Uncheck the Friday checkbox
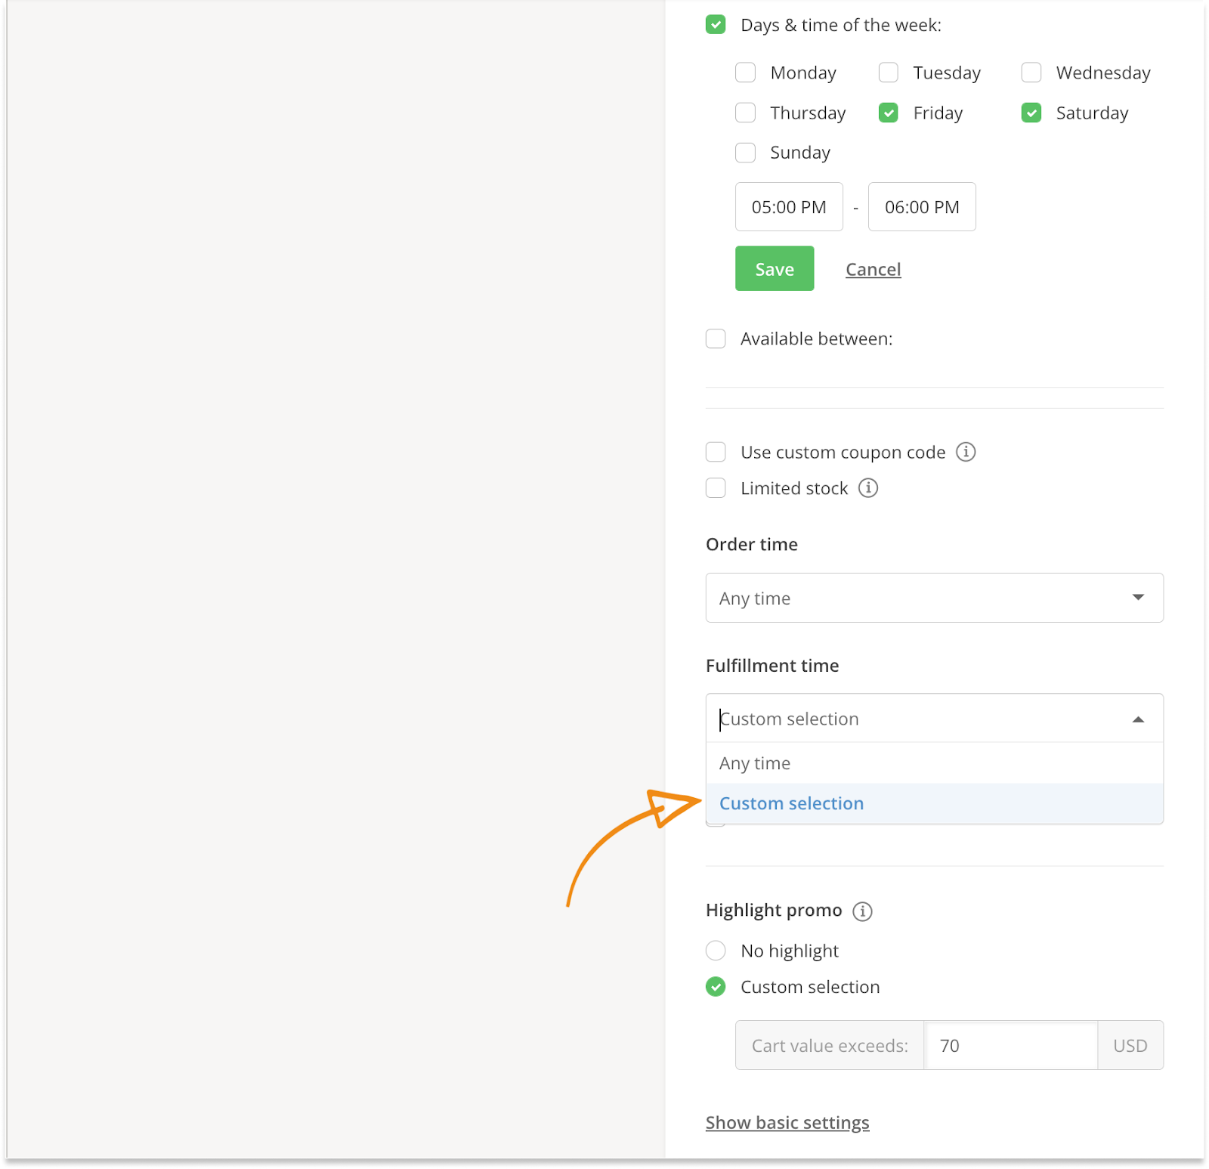The height and width of the screenshot is (1169, 1209). click(889, 113)
